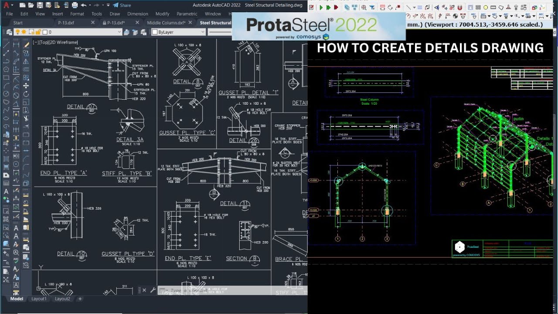558x314 pixels.
Task: Click the layer 0 color swatch
Action: [x=45, y=32]
